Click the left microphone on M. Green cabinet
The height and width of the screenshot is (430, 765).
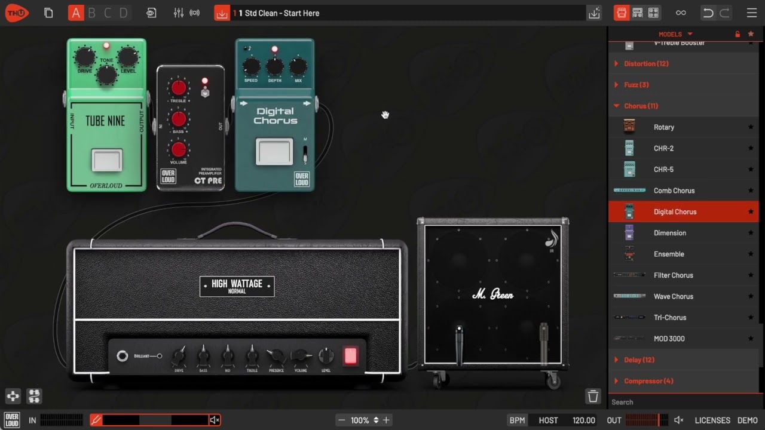(x=459, y=345)
